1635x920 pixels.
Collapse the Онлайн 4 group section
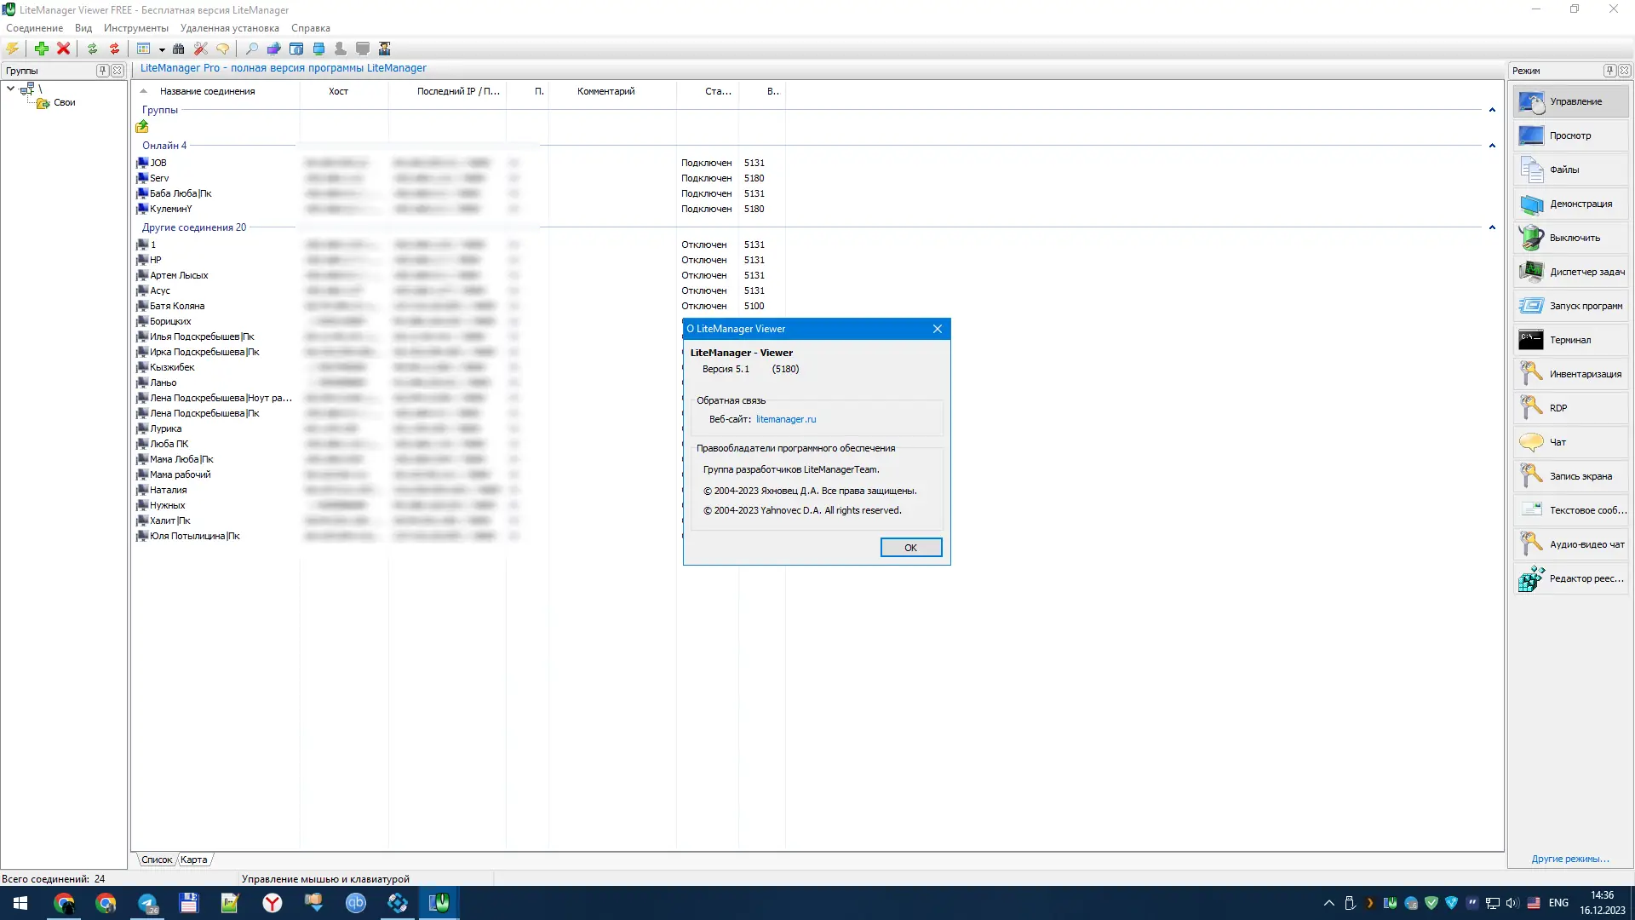coord(1491,146)
